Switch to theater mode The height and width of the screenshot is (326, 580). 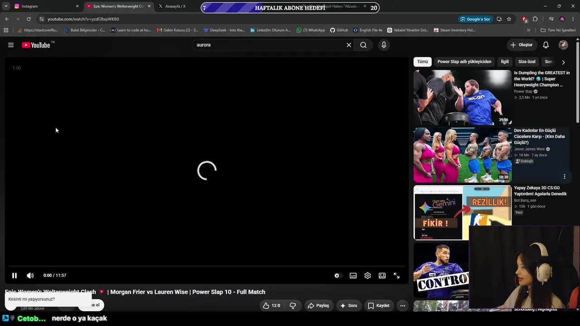click(x=382, y=275)
